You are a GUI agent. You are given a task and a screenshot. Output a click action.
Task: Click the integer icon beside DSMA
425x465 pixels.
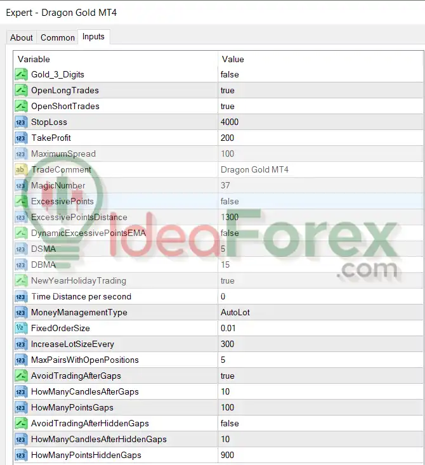21,249
